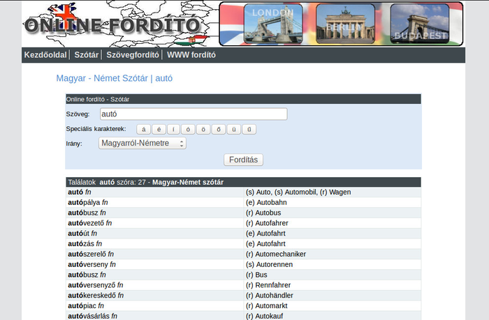
Task: Open the WWW fordító menu item
Action: coord(191,55)
